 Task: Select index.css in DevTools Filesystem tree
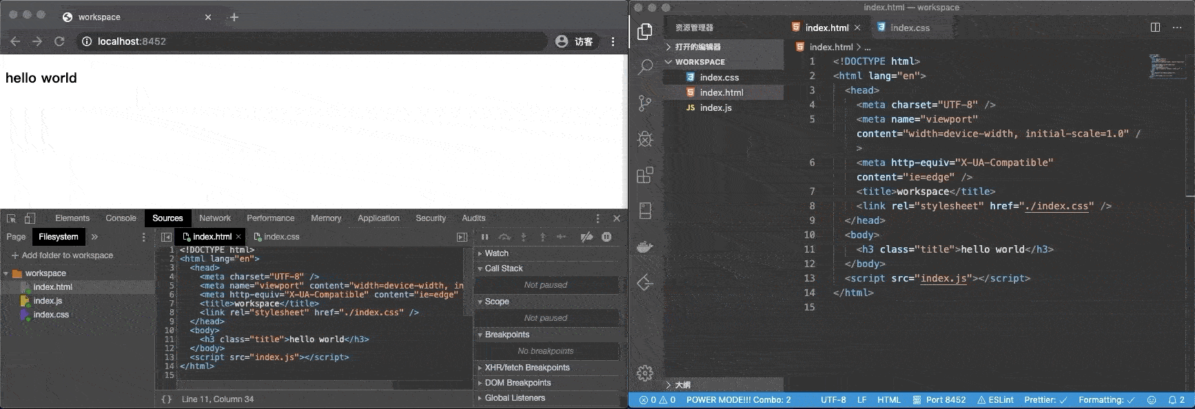point(51,315)
